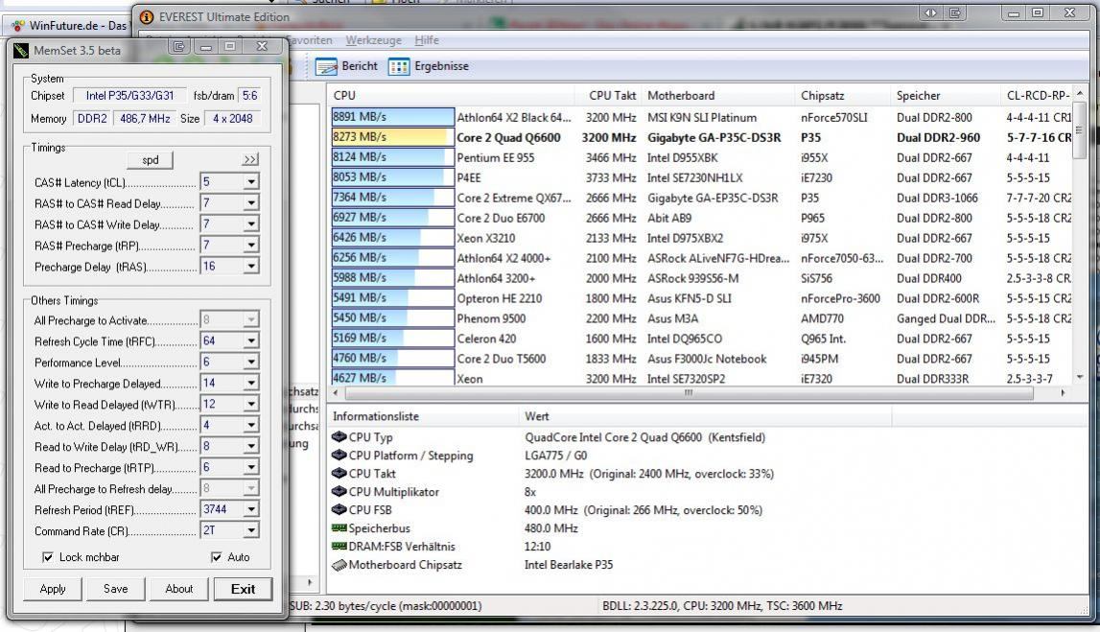Open the Act. to Act. Delayed (tRRD) dropdown
The height and width of the screenshot is (632, 1100).
[x=250, y=425]
